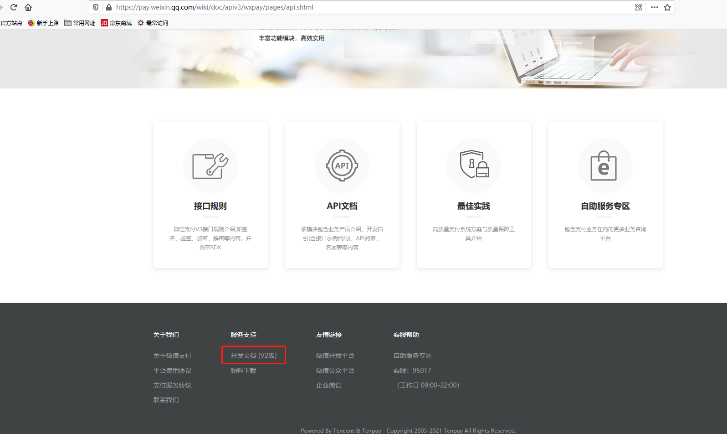Image resolution: width=727 pixels, height=434 pixels.
Task: Click the 服务支持 footer heading
Action: coord(243,335)
